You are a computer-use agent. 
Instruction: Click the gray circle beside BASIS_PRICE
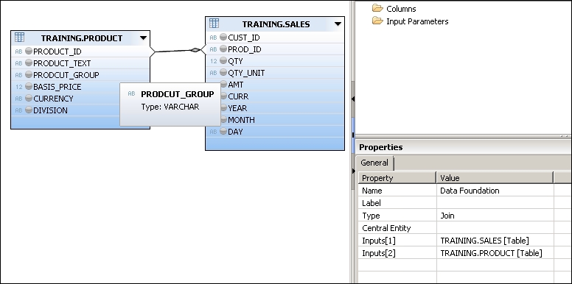coord(29,87)
